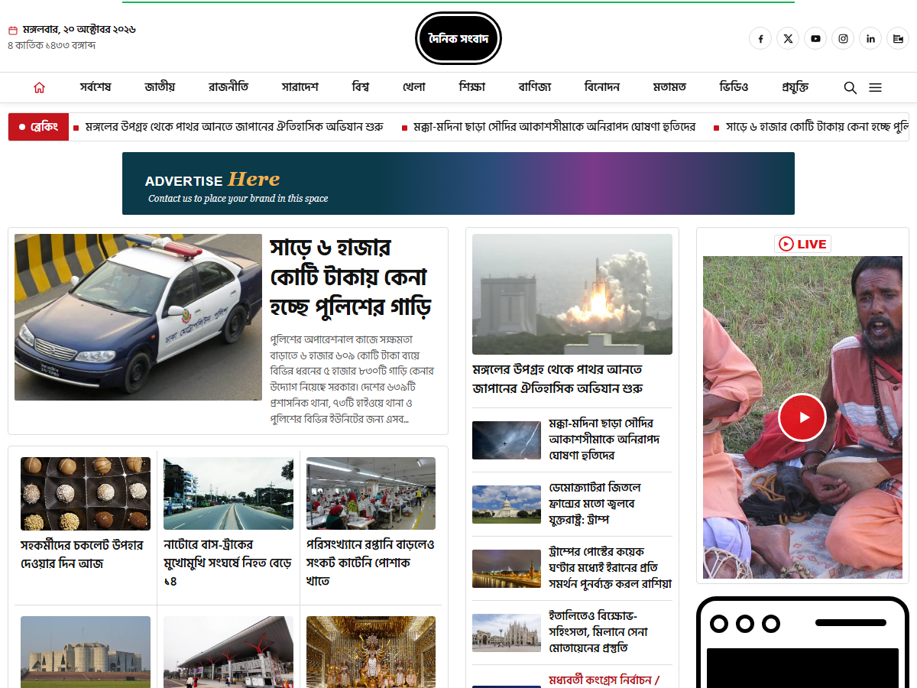Click the দৈনিক সংবাদ logo
917x688 pixels.
[458, 38]
